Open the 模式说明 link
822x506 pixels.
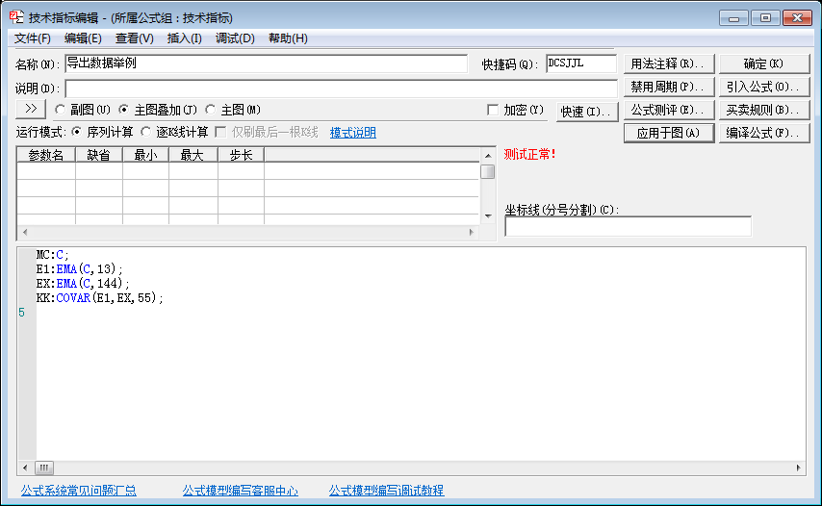pyautogui.click(x=353, y=133)
